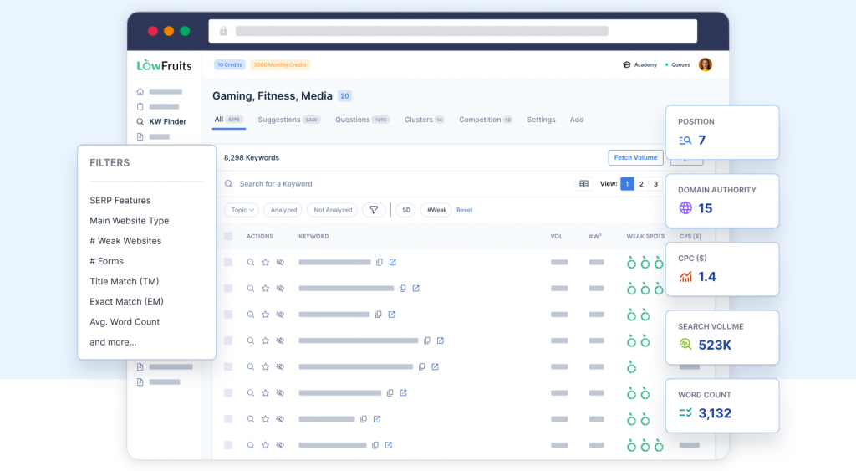Screen dimensions: 856x471
Task: Switch to the Questions tab
Action: tap(362, 120)
